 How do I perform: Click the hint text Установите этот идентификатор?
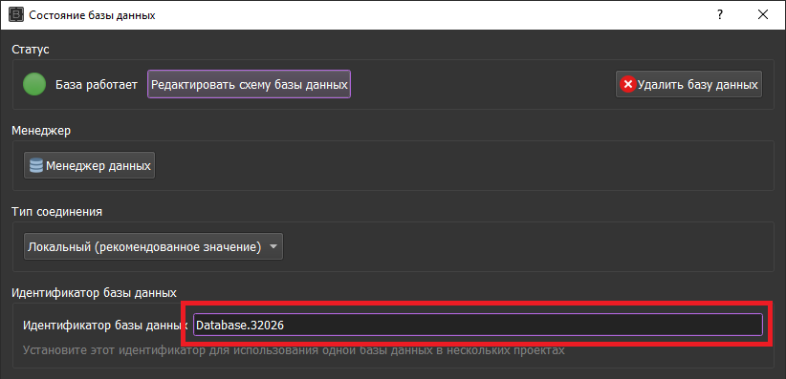click(294, 350)
